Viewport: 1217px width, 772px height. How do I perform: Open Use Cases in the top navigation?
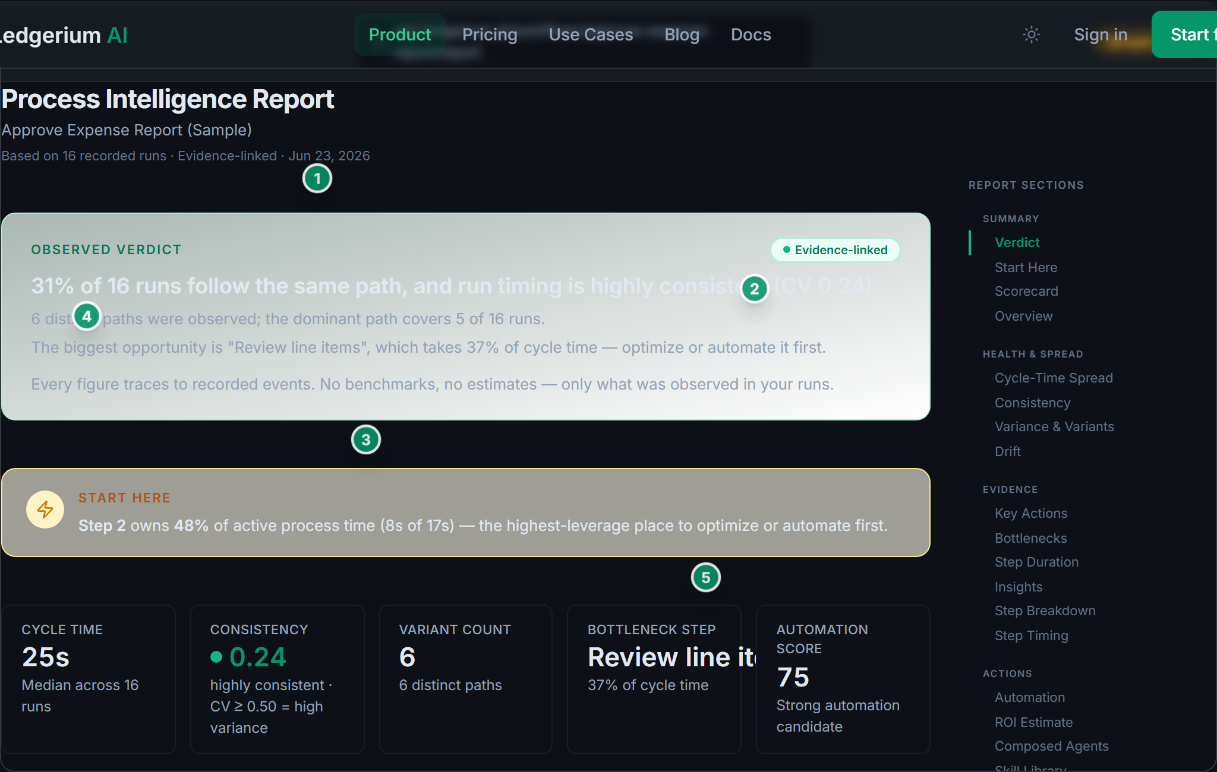[x=591, y=34]
